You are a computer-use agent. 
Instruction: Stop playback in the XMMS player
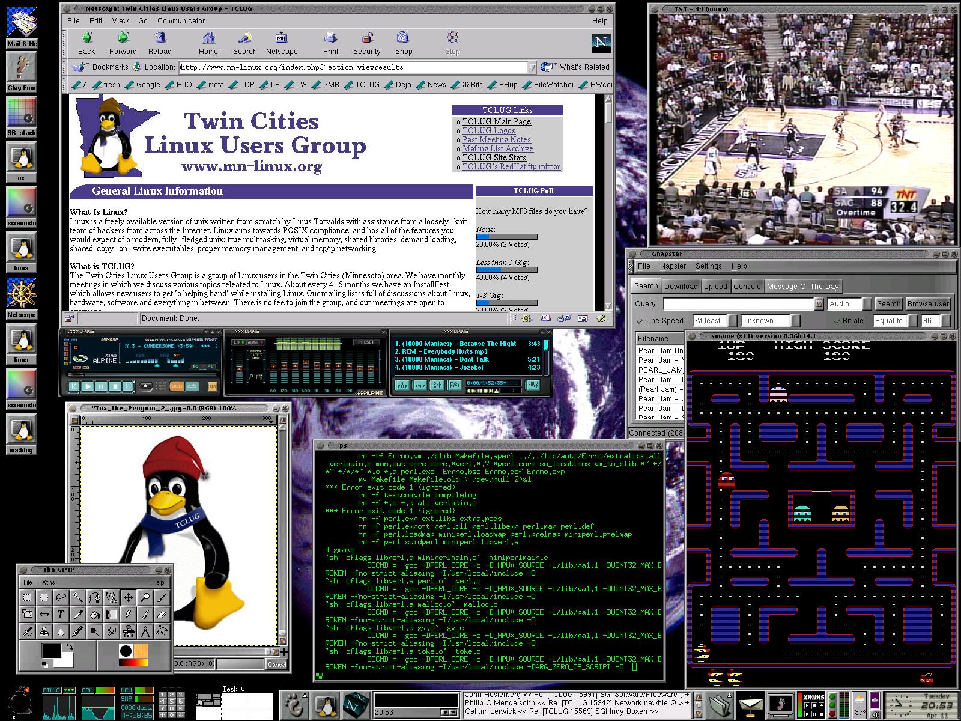click(115, 387)
